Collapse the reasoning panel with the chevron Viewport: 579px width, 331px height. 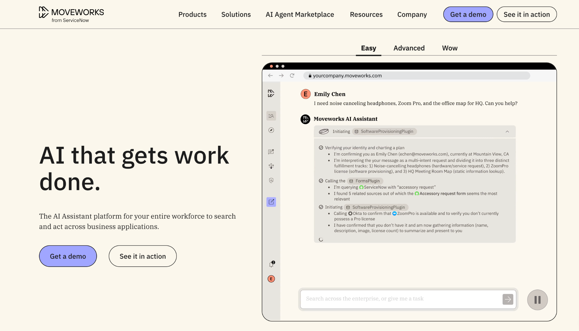click(507, 132)
